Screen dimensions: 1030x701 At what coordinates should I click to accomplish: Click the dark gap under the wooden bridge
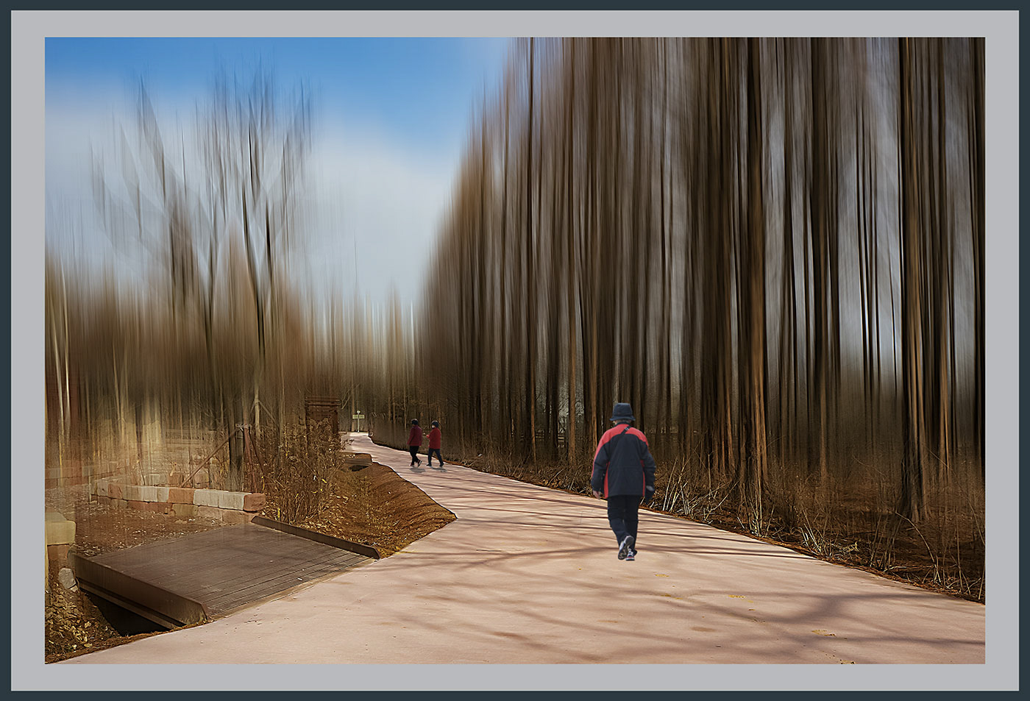click(121, 616)
